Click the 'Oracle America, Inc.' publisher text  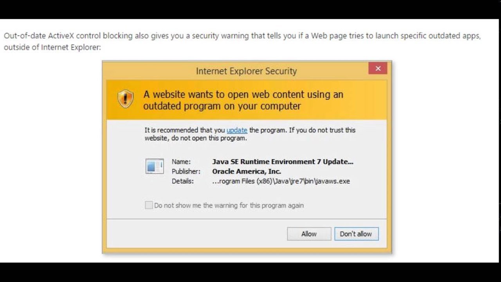(247, 172)
